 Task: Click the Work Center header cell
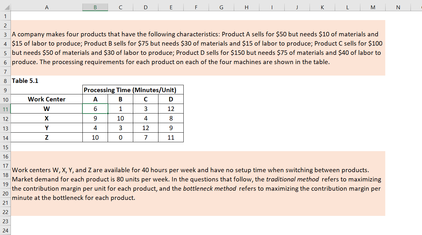click(x=47, y=99)
